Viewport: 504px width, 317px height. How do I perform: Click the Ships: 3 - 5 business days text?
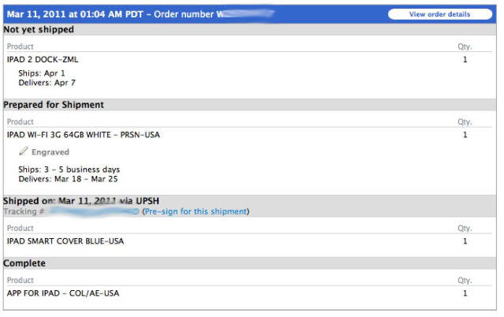69,170
